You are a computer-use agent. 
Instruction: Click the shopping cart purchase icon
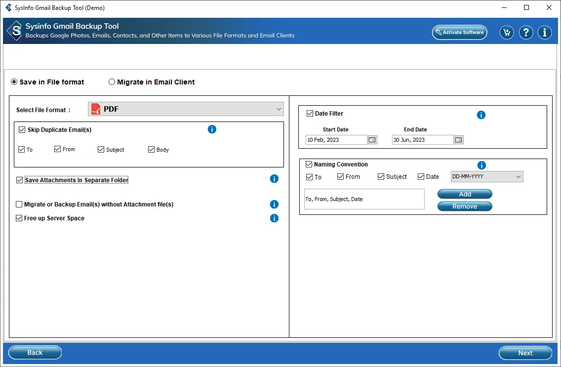point(506,33)
